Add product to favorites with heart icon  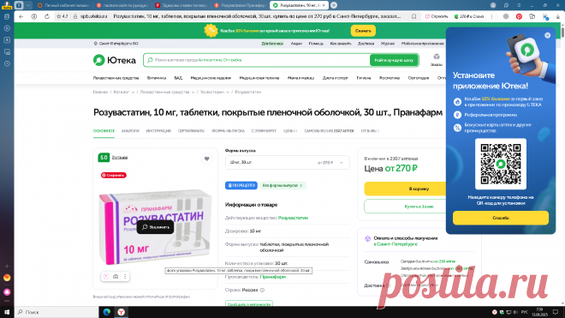pos(206,159)
